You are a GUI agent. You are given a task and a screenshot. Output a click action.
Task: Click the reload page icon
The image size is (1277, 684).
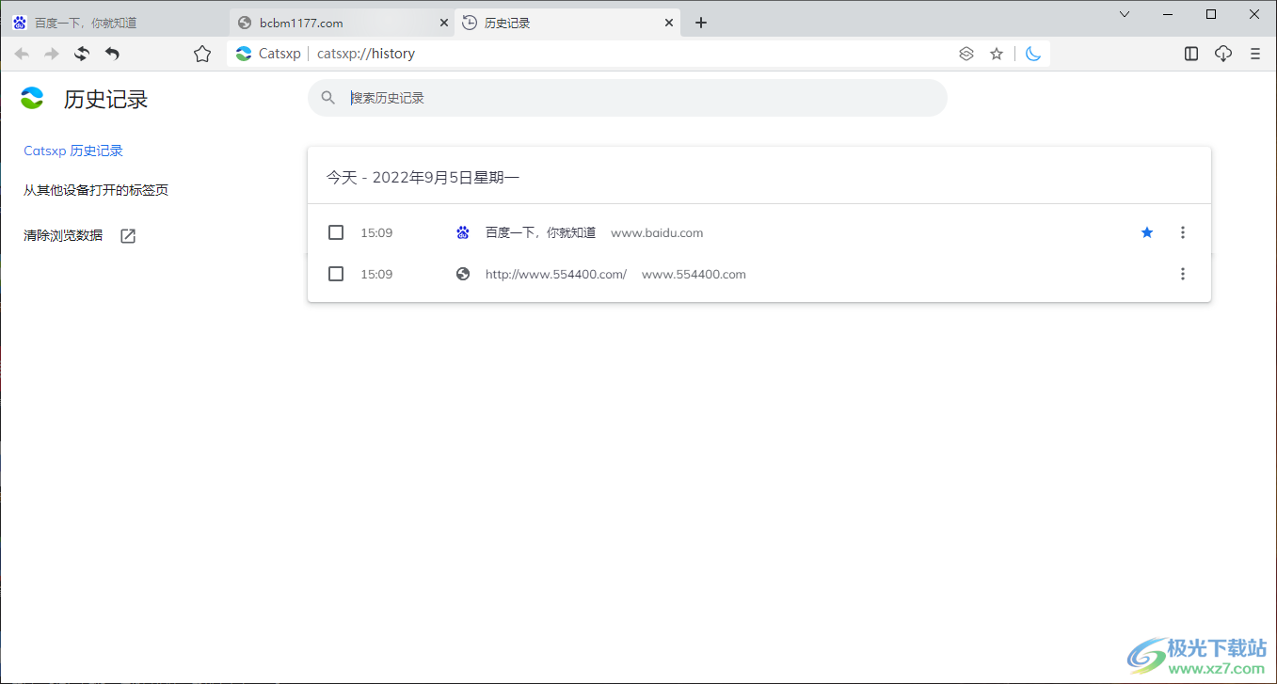82,54
